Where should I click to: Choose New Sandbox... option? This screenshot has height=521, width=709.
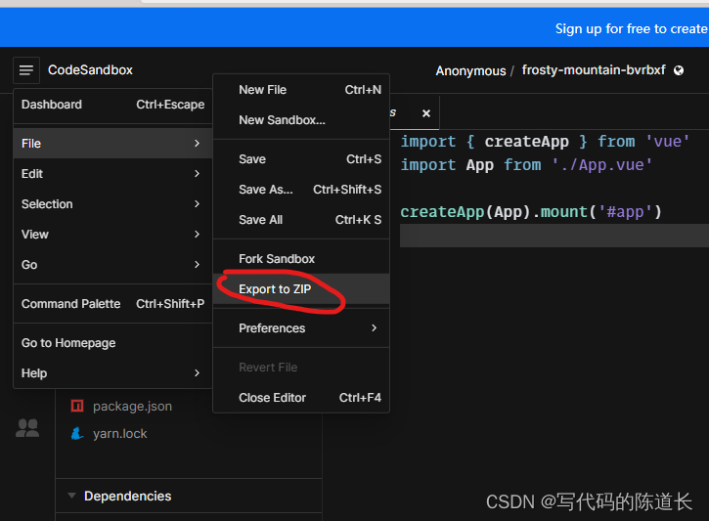[x=301, y=120]
